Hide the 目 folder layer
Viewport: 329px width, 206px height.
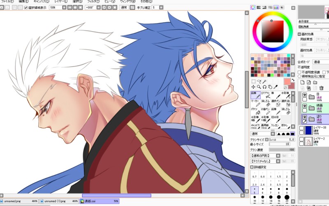tap(304, 95)
